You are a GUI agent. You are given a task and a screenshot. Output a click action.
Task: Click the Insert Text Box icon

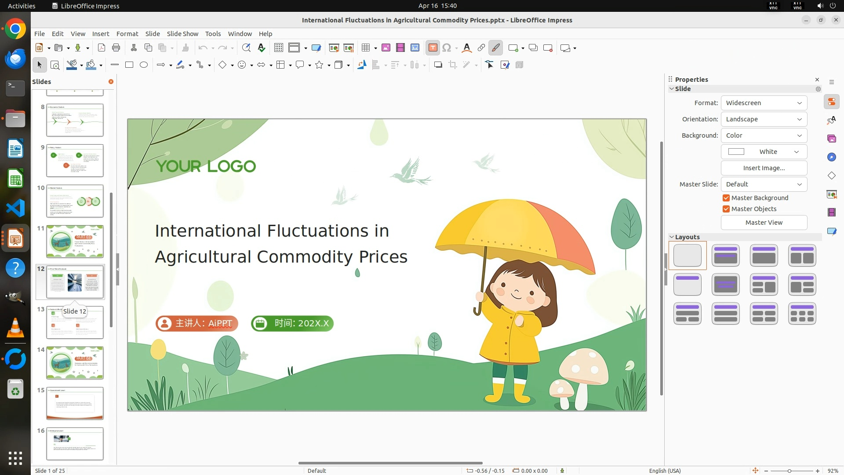(x=433, y=48)
